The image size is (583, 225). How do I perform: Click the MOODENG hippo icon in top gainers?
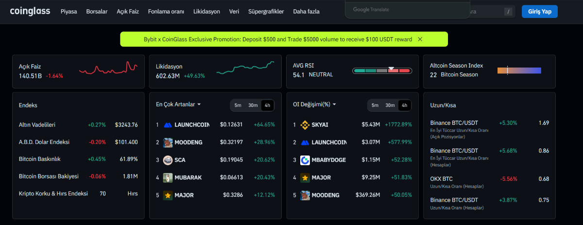coord(168,142)
